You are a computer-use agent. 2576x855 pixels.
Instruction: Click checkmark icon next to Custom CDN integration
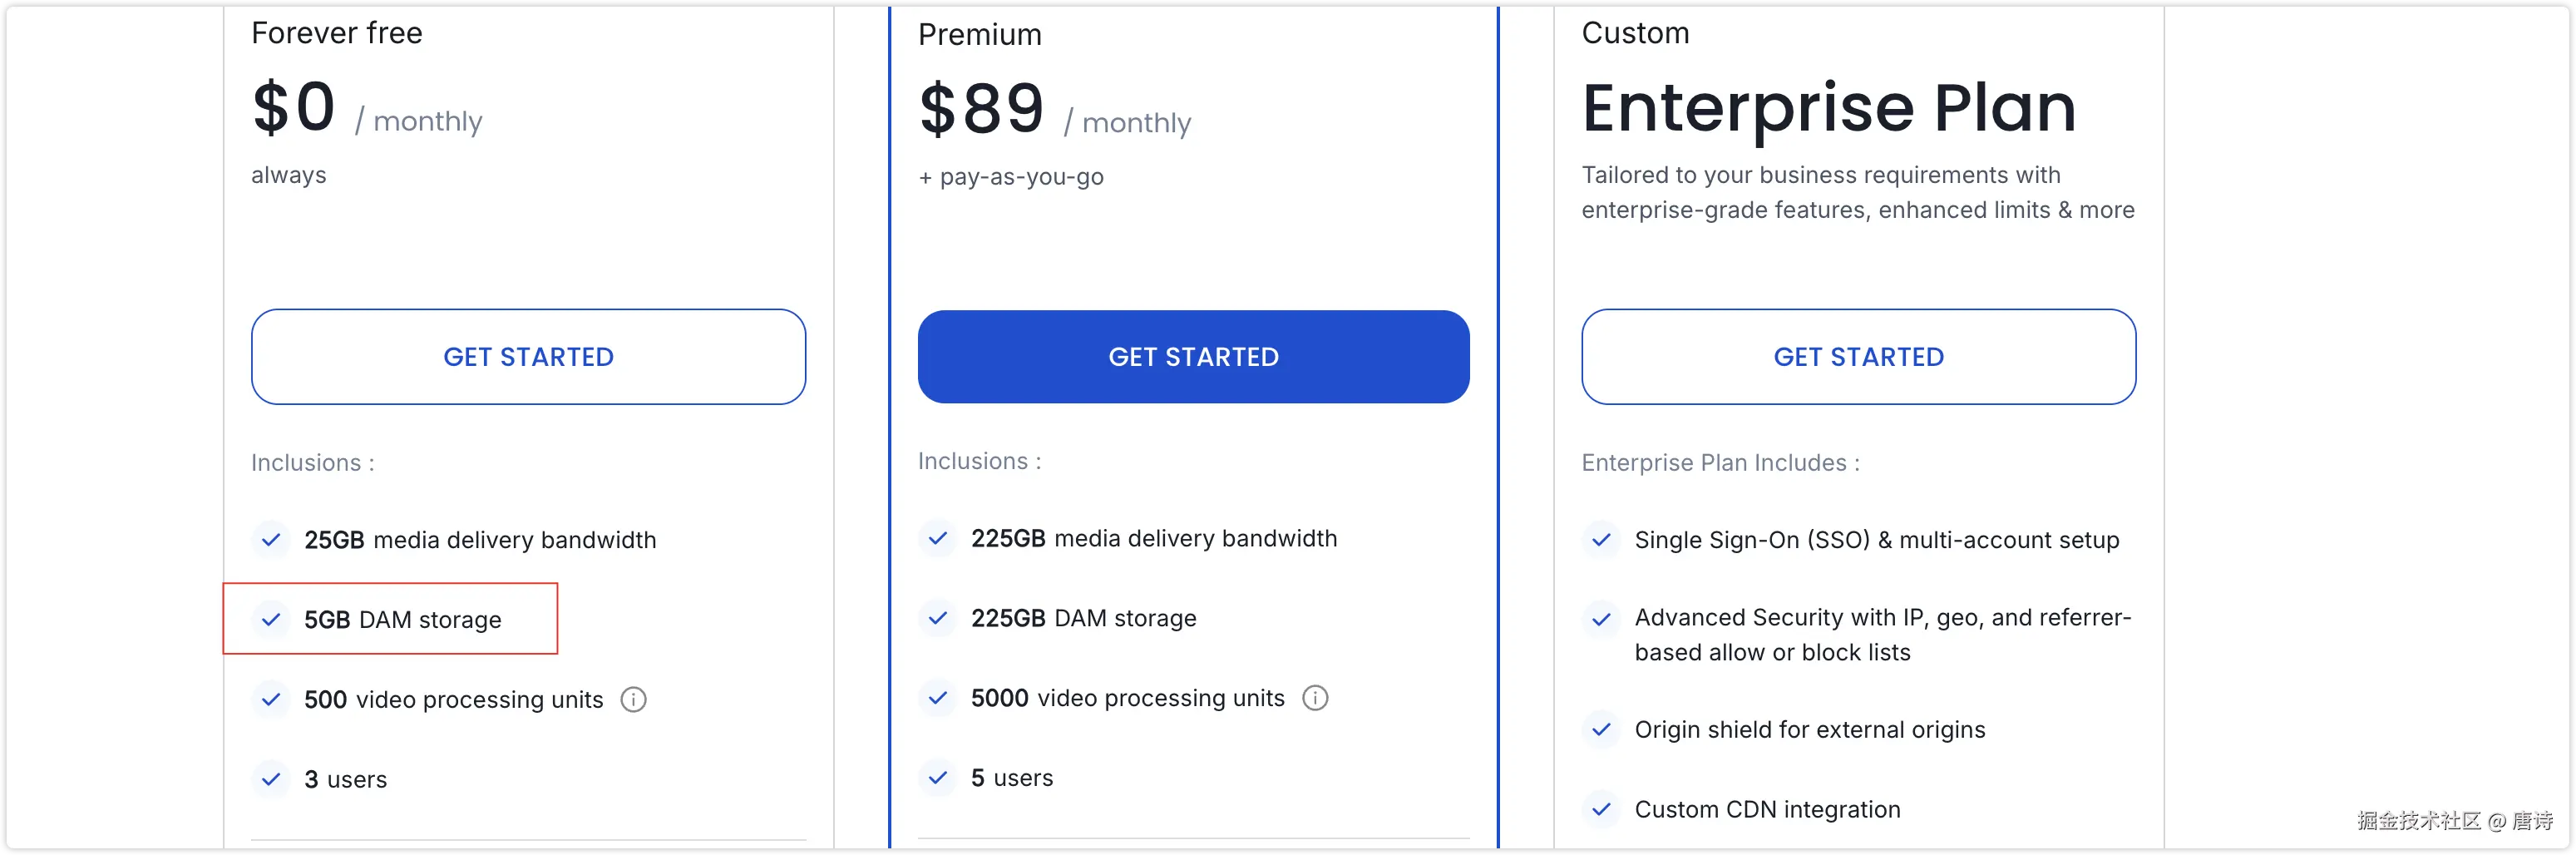click(1601, 809)
